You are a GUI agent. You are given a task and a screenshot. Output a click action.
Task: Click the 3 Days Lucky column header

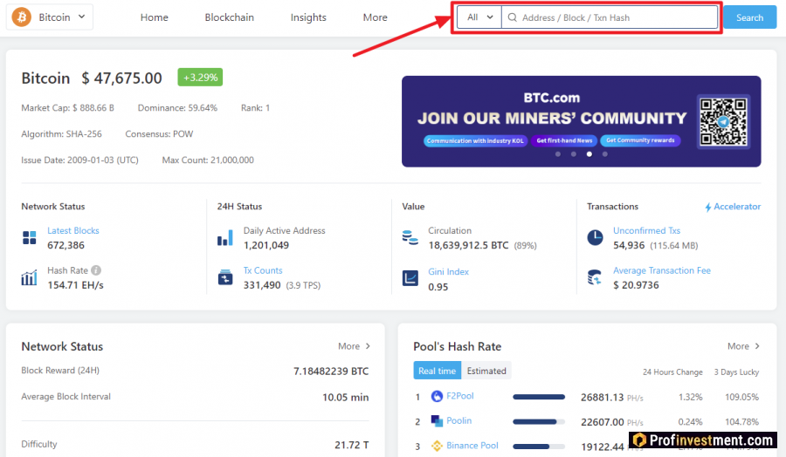pos(736,372)
